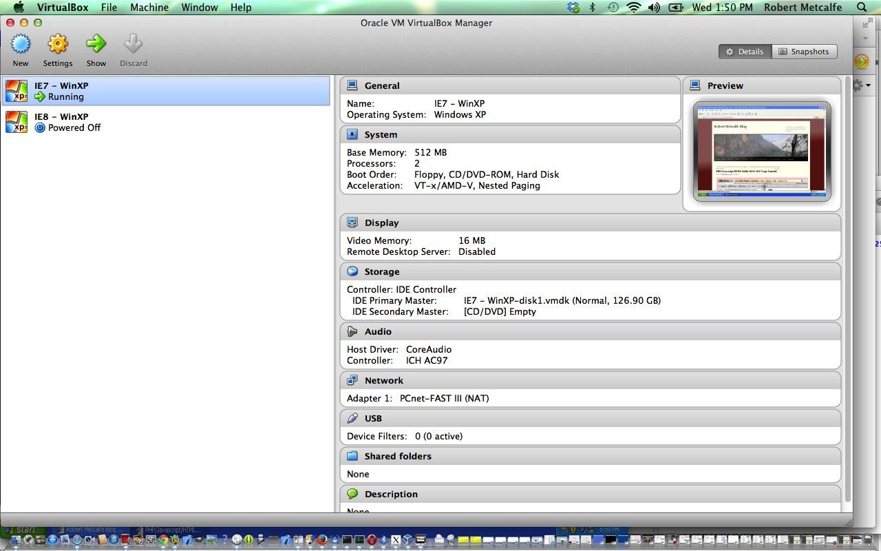
Task: Click the Shared folders section title
Action: (x=398, y=456)
